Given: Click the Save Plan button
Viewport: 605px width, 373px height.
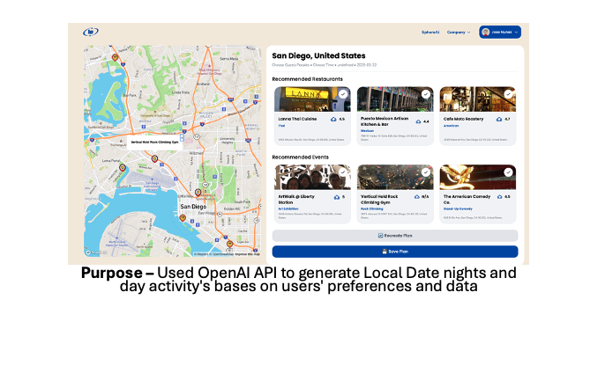Looking at the screenshot, I should (x=394, y=251).
